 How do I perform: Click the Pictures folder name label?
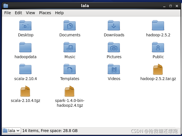point(114,57)
